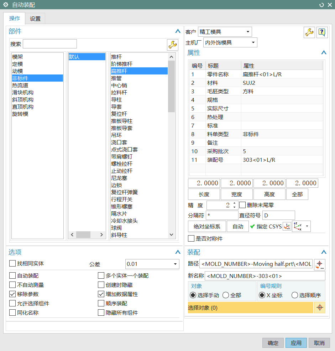Open the help question mark icon
The height and width of the screenshot is (351, 335).
pos(322,32)
